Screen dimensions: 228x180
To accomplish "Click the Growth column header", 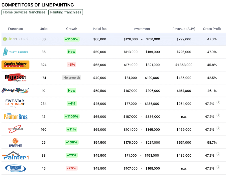I will pos(72,29).
